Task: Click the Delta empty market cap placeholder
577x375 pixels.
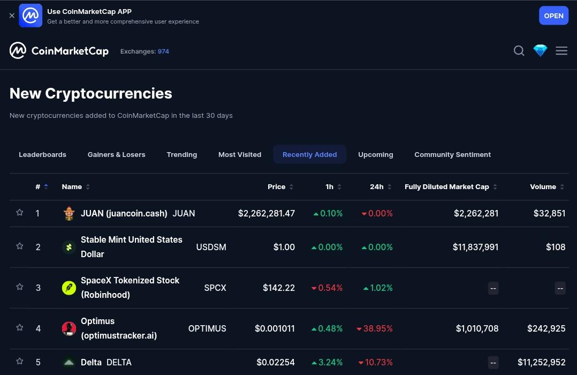Action: (x=493, y=363)
